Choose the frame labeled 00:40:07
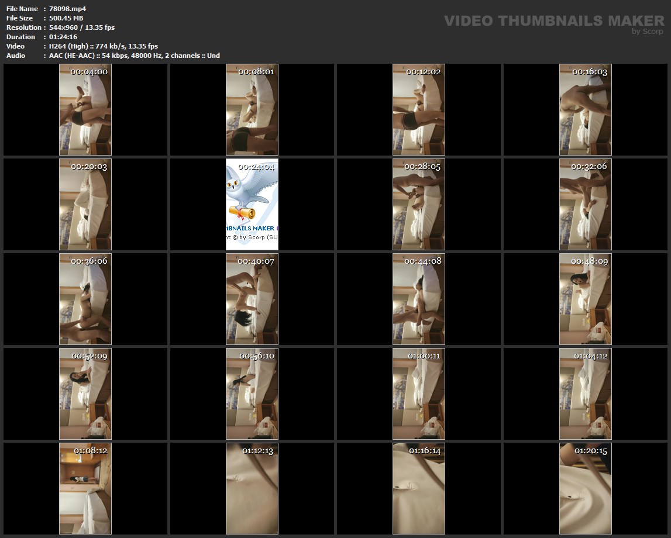 [252, 299]
